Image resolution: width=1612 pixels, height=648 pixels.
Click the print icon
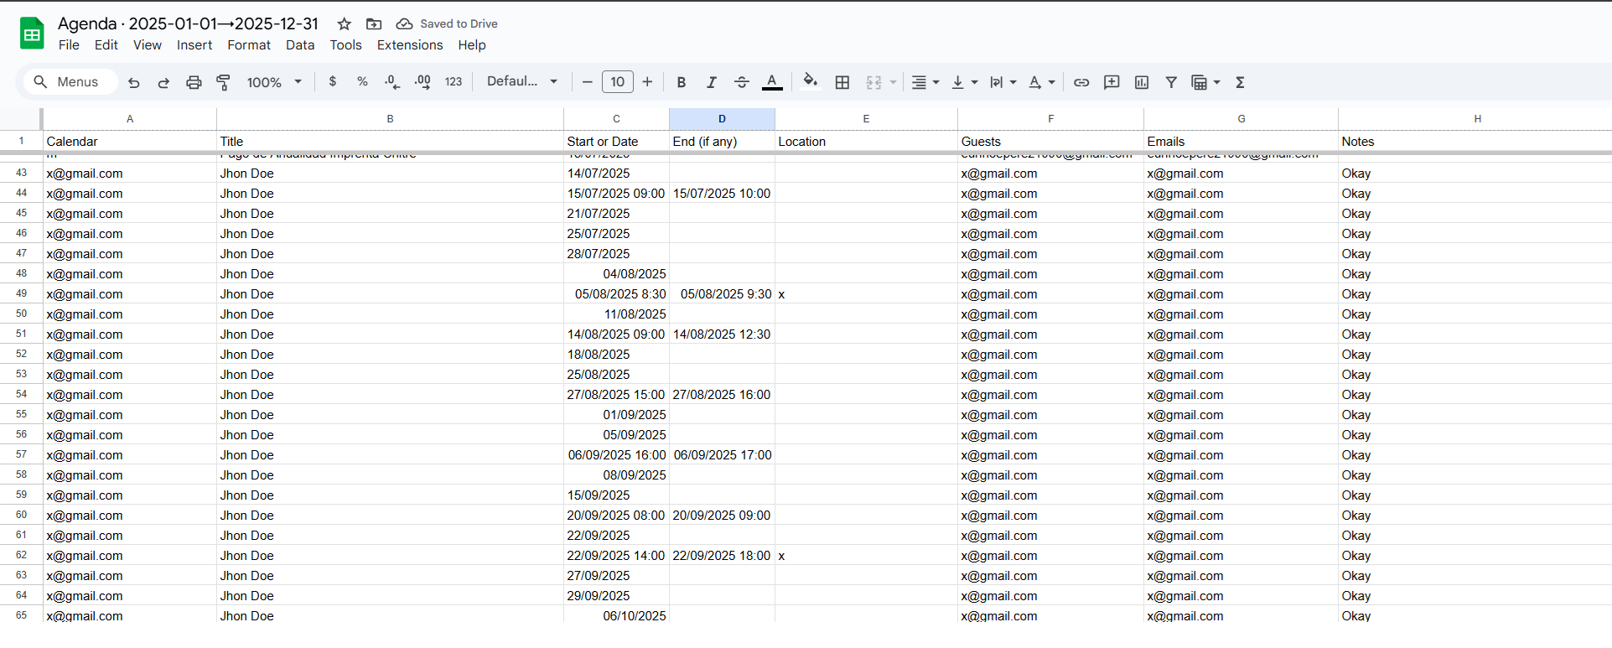point(194,82)
